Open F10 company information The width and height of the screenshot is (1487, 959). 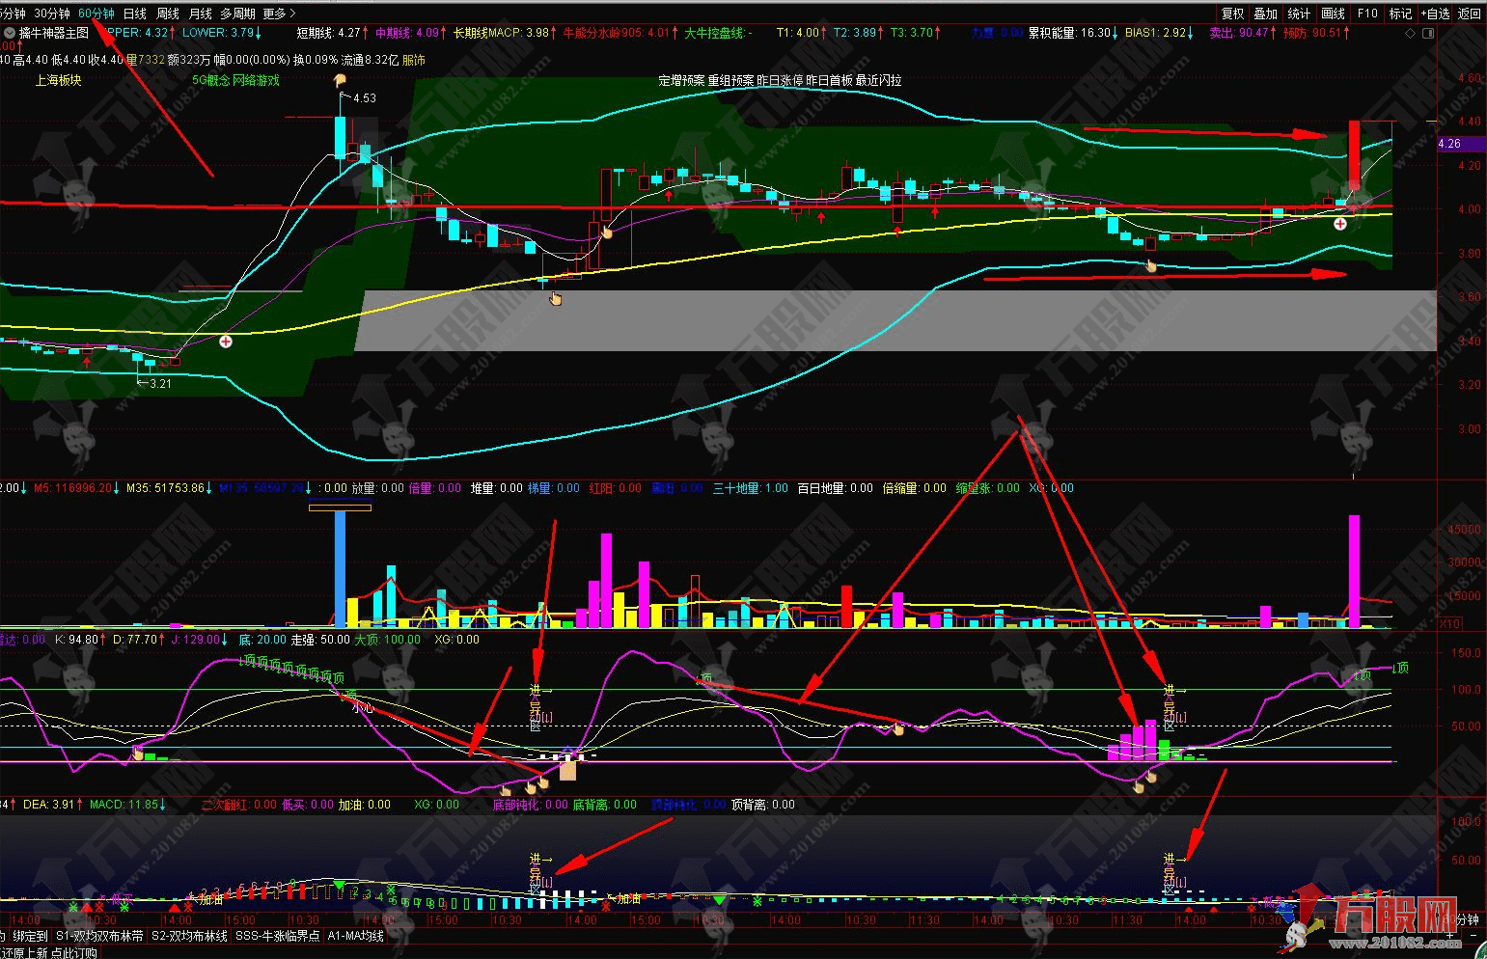pos(1367,14)
